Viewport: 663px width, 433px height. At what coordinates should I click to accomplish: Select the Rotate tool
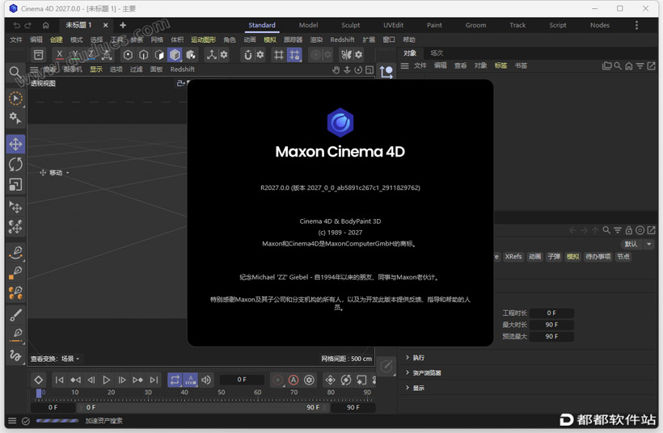[15, 164]
